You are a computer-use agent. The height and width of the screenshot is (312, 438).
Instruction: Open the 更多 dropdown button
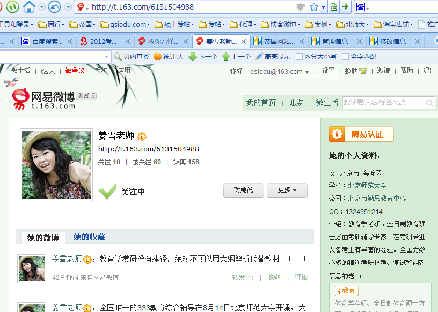pos(287,191)
